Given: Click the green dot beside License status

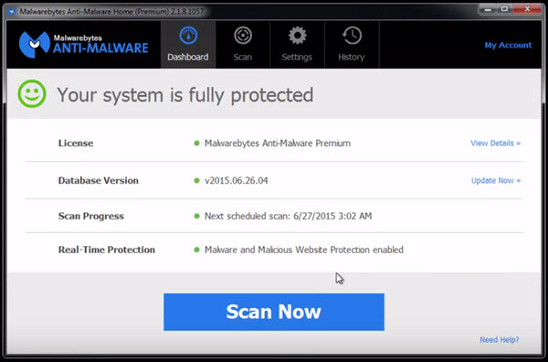Looking at the screenshot, I should point(196,143).
